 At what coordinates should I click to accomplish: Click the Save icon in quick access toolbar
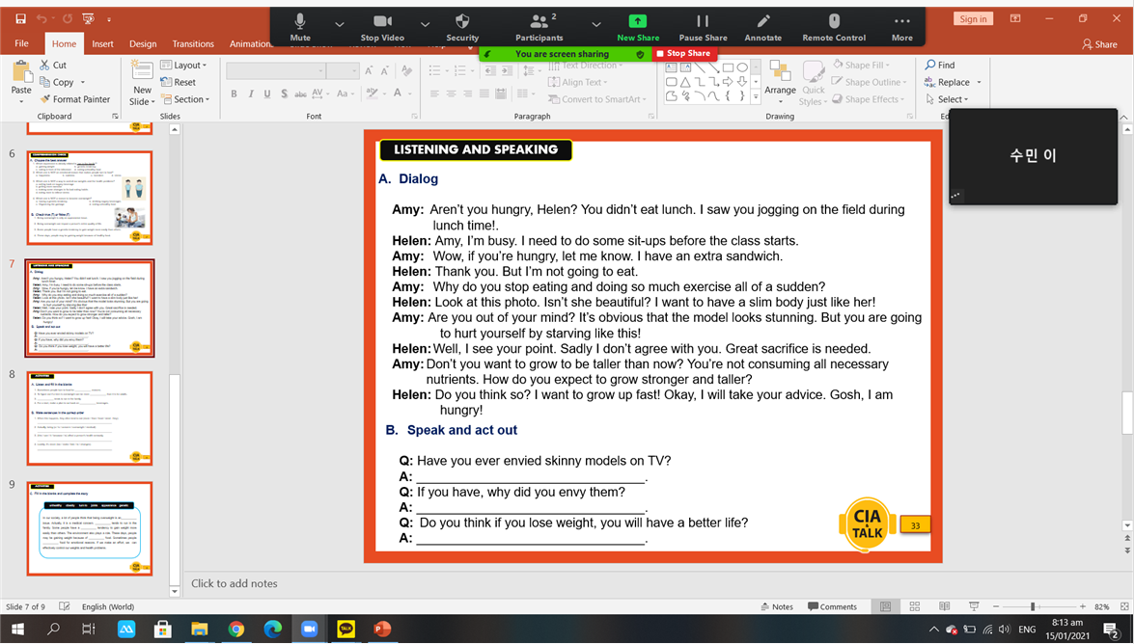coord(20,18)
